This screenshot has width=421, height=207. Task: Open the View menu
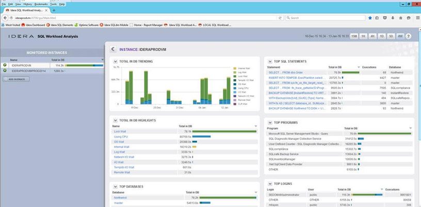[x=18, y=4]
